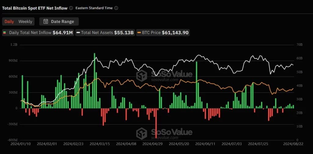Click the lower SoSoValue watermark cube logo
This screenshot has height=154, width=313.
(x=142, y=133)
